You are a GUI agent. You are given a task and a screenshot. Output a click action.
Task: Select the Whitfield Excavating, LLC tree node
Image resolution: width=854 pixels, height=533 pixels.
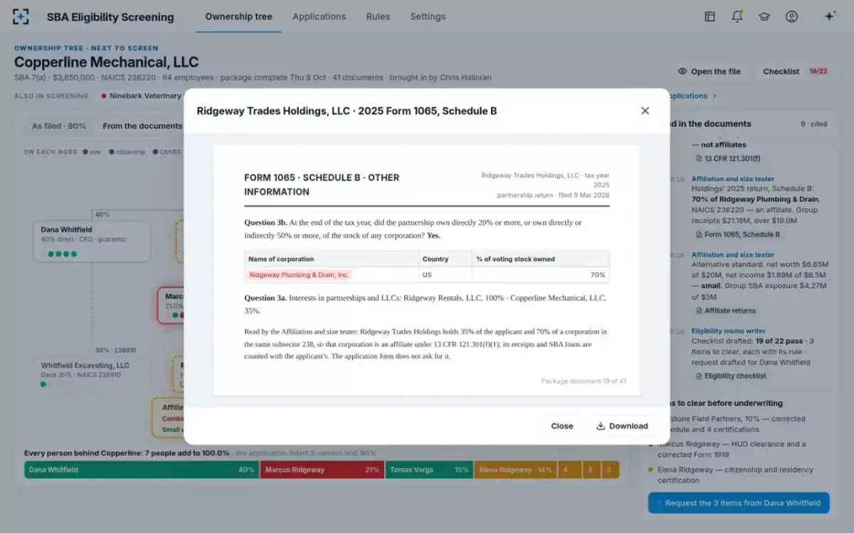(x=92, y=375)
